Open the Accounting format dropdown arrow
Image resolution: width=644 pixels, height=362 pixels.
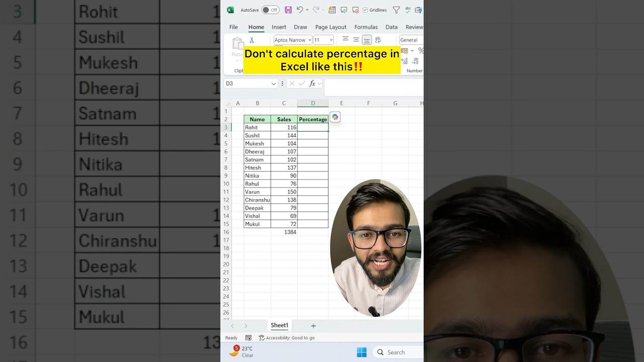(412, 51)
